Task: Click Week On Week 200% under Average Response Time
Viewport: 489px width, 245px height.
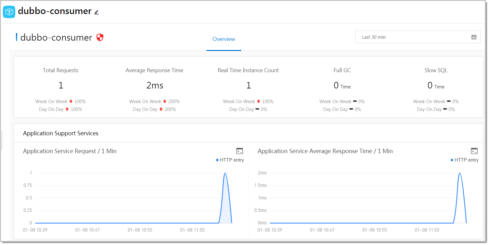Action: 155,102
